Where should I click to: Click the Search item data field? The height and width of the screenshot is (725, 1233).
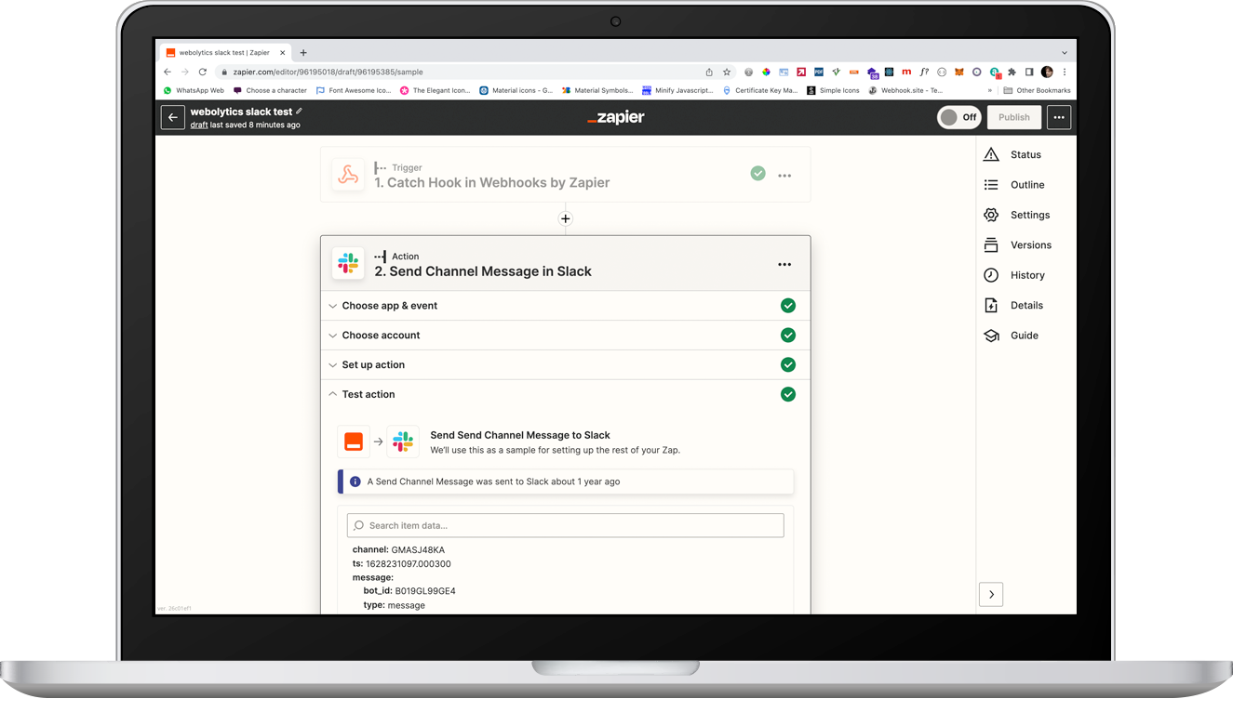click(565, 525)
